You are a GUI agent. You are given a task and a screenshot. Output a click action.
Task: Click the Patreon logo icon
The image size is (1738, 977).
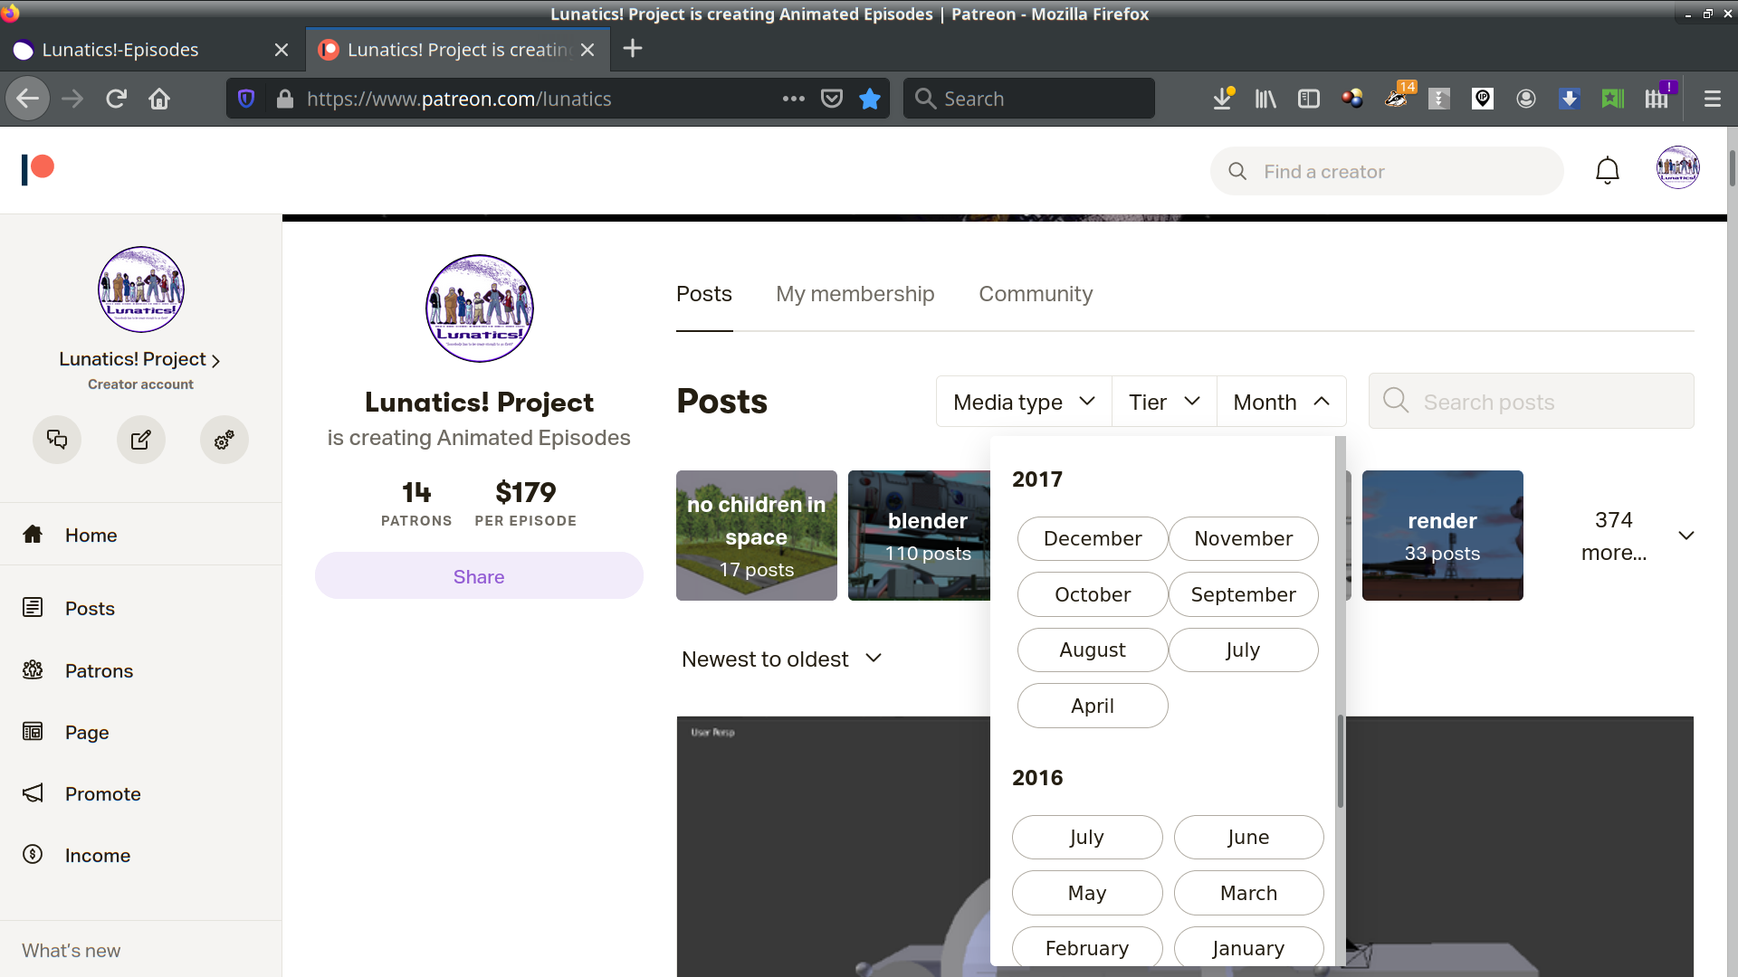pyautogui.click(x=38, y=169)
